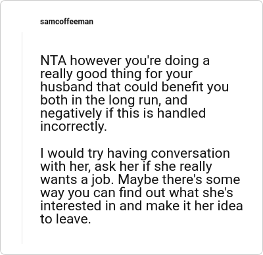Select the second paragraph about having conversation
The width and height of the screenshot is (263, 255).
point(141,186)
